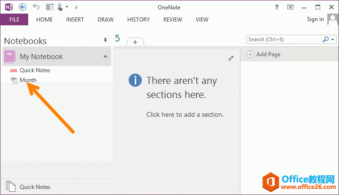Switch to the HOME ribbon tab
This screenshot has height=195, width=339.
[44, 20]
